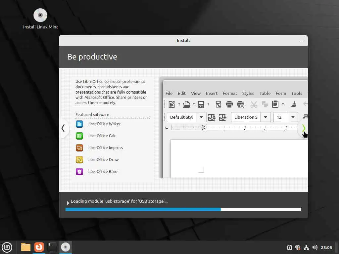The width and height of the screenshot is (339, 254).
Task: Click the installation progress bar
Action: [x=183, y=209]
